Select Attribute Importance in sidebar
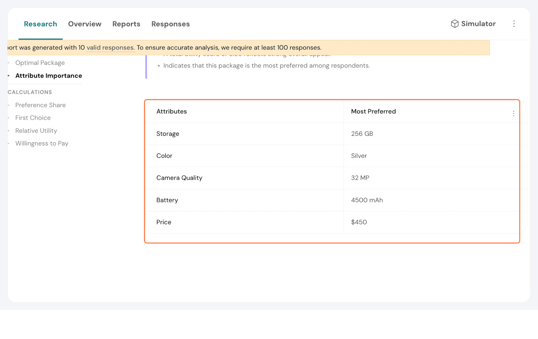The height and width of the screenshot is (339, 538). click(x=49, y=76)
